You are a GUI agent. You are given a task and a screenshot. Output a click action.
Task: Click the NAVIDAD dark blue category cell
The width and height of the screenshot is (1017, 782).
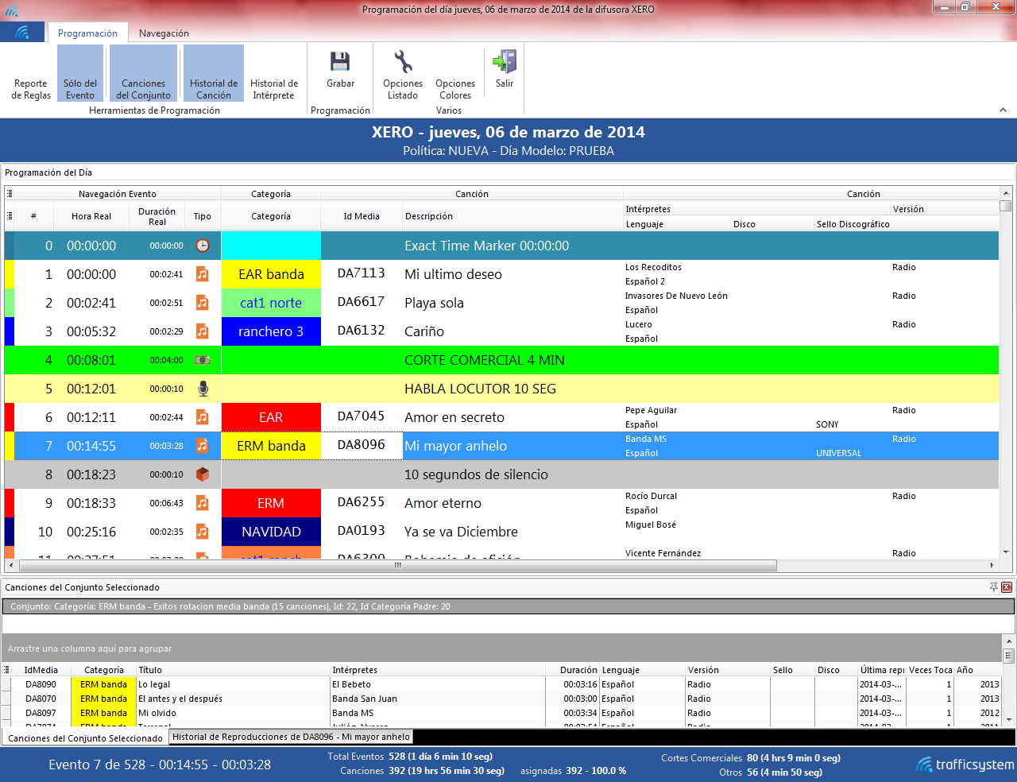pyautogui.click(x=271, y=532)
